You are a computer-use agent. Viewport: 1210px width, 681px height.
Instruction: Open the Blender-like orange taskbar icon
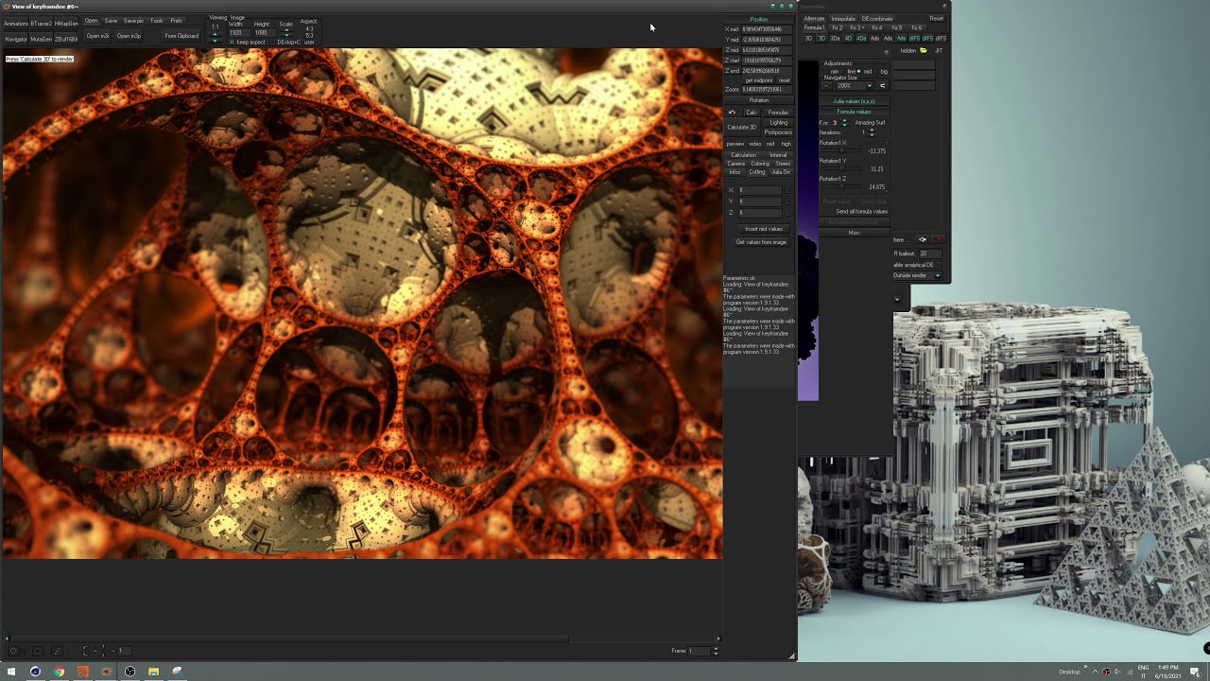(82, 672)
